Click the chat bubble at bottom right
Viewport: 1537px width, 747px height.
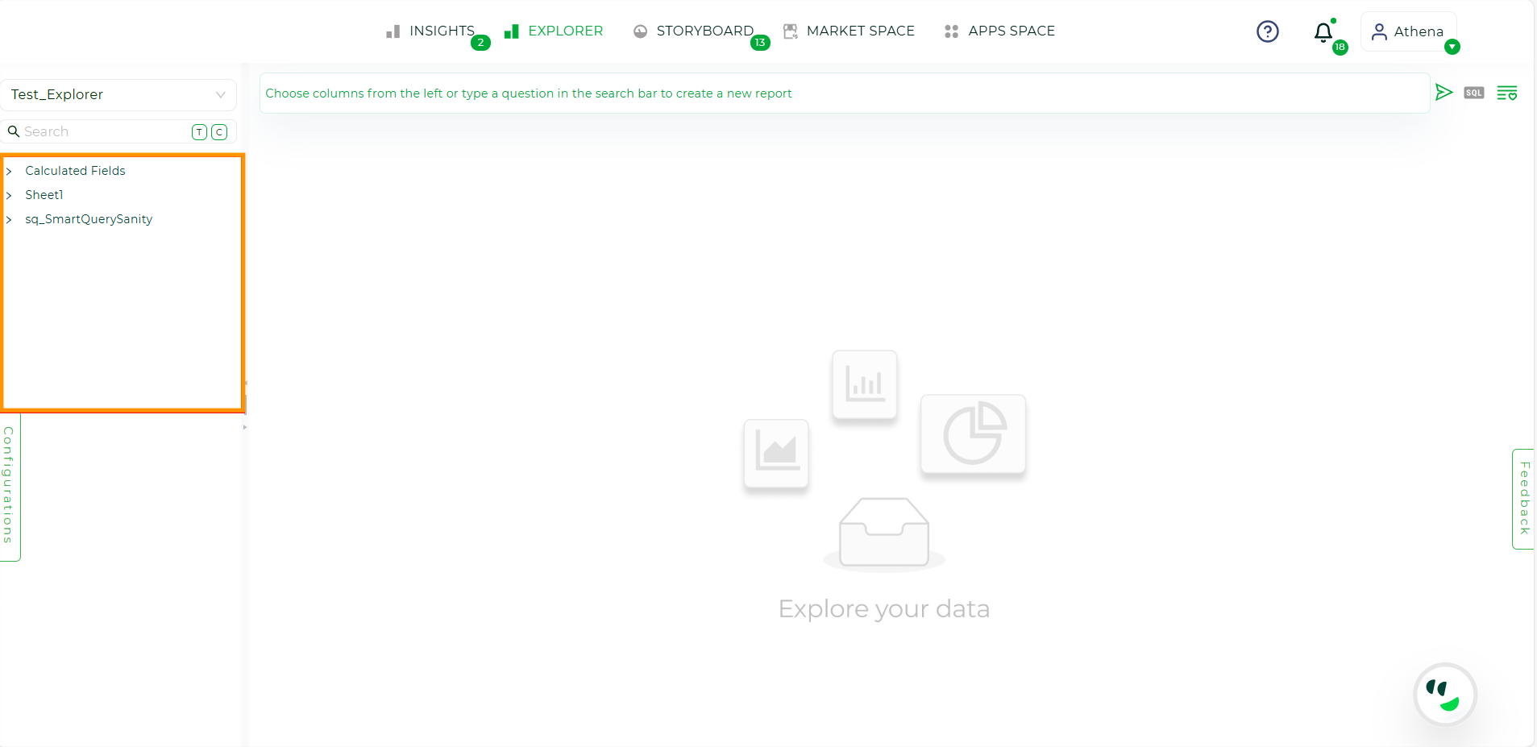(1444, 694)
